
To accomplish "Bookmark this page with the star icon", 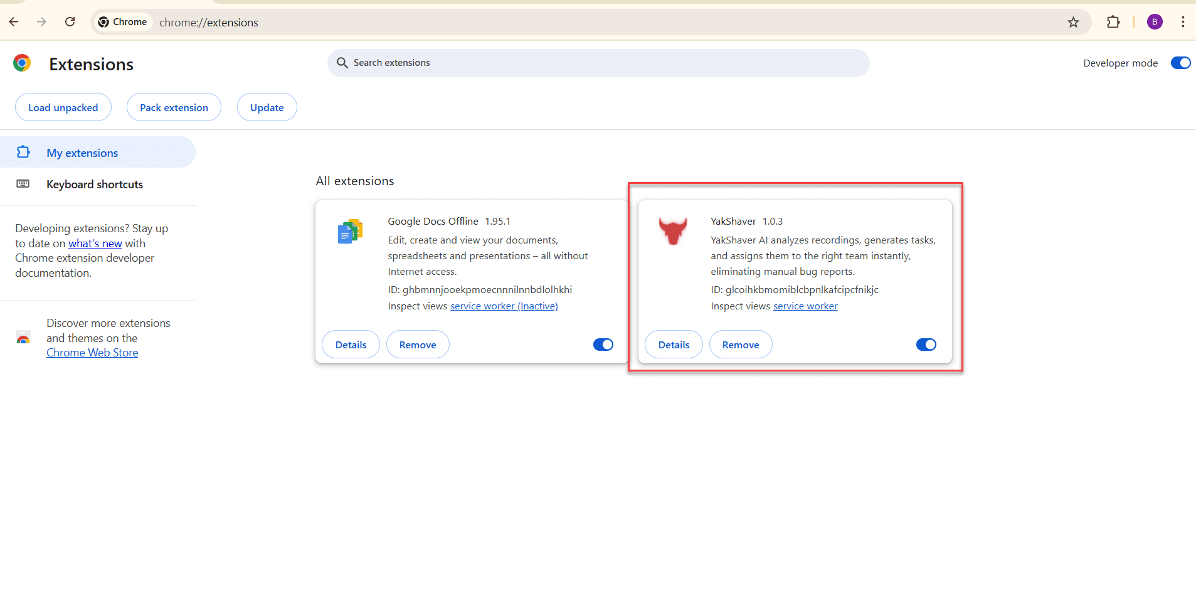I will click(x=1073, y=23).
